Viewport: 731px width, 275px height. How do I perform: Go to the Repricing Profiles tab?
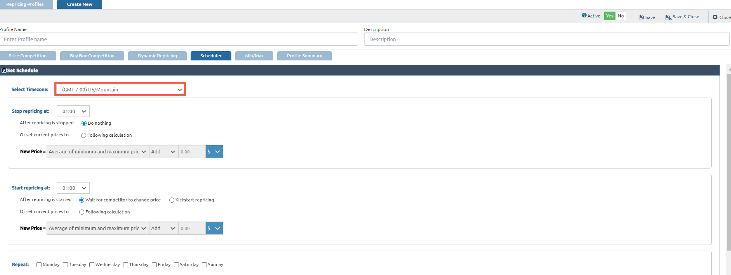25,4
